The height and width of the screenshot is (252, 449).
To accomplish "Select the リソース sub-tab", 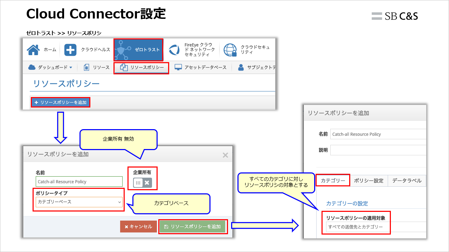I will (x=96, y=67).
